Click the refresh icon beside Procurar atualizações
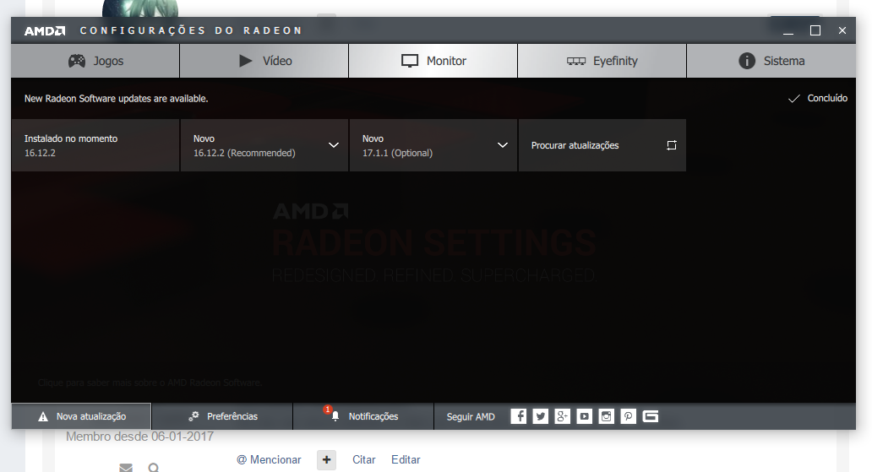 pyautogui.click(x=672, y=145)
